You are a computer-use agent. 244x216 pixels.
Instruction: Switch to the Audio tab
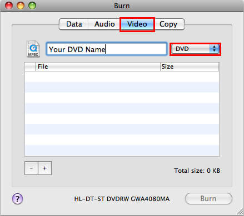point(104,24)
